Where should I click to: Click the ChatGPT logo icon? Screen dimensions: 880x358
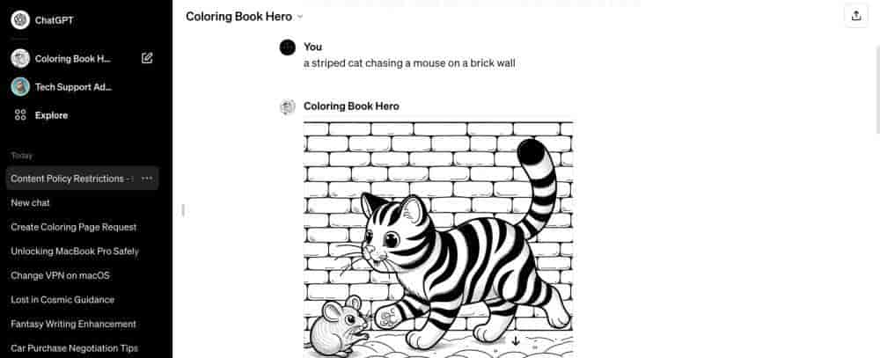point(20,20)
